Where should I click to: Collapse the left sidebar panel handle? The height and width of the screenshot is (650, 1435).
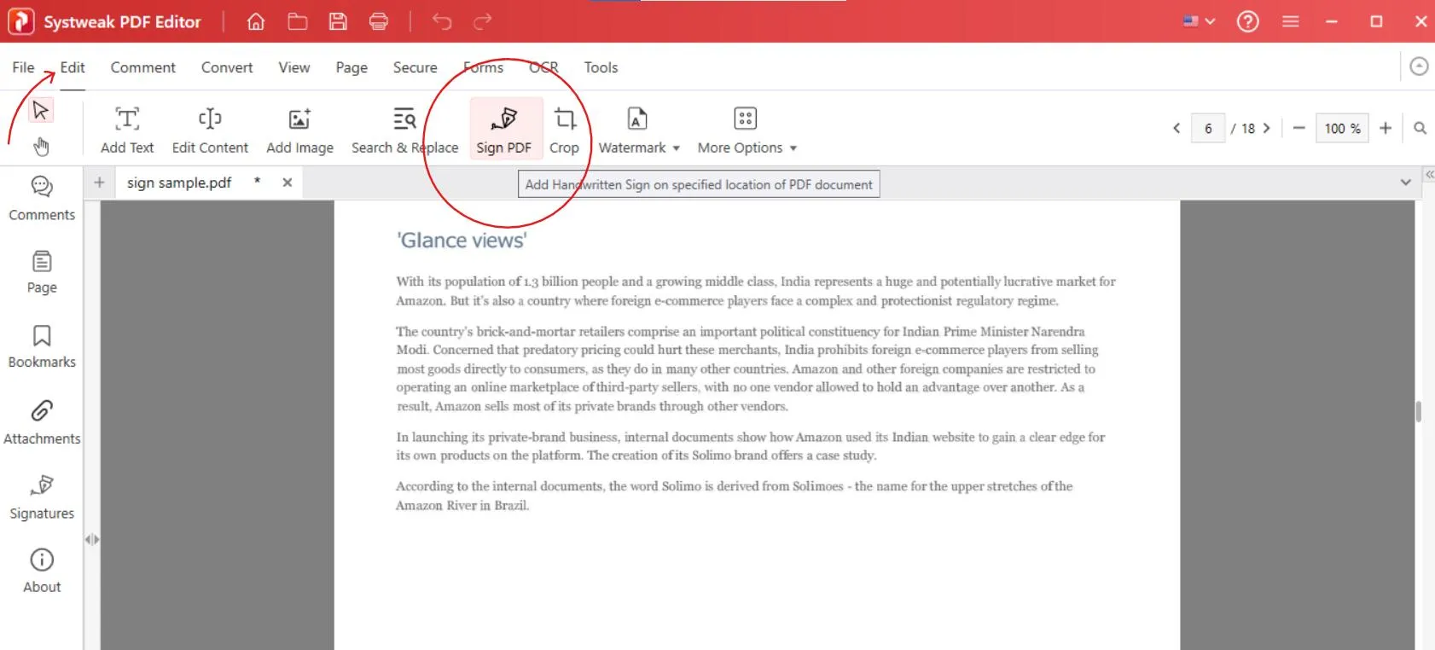click(91, 539)
